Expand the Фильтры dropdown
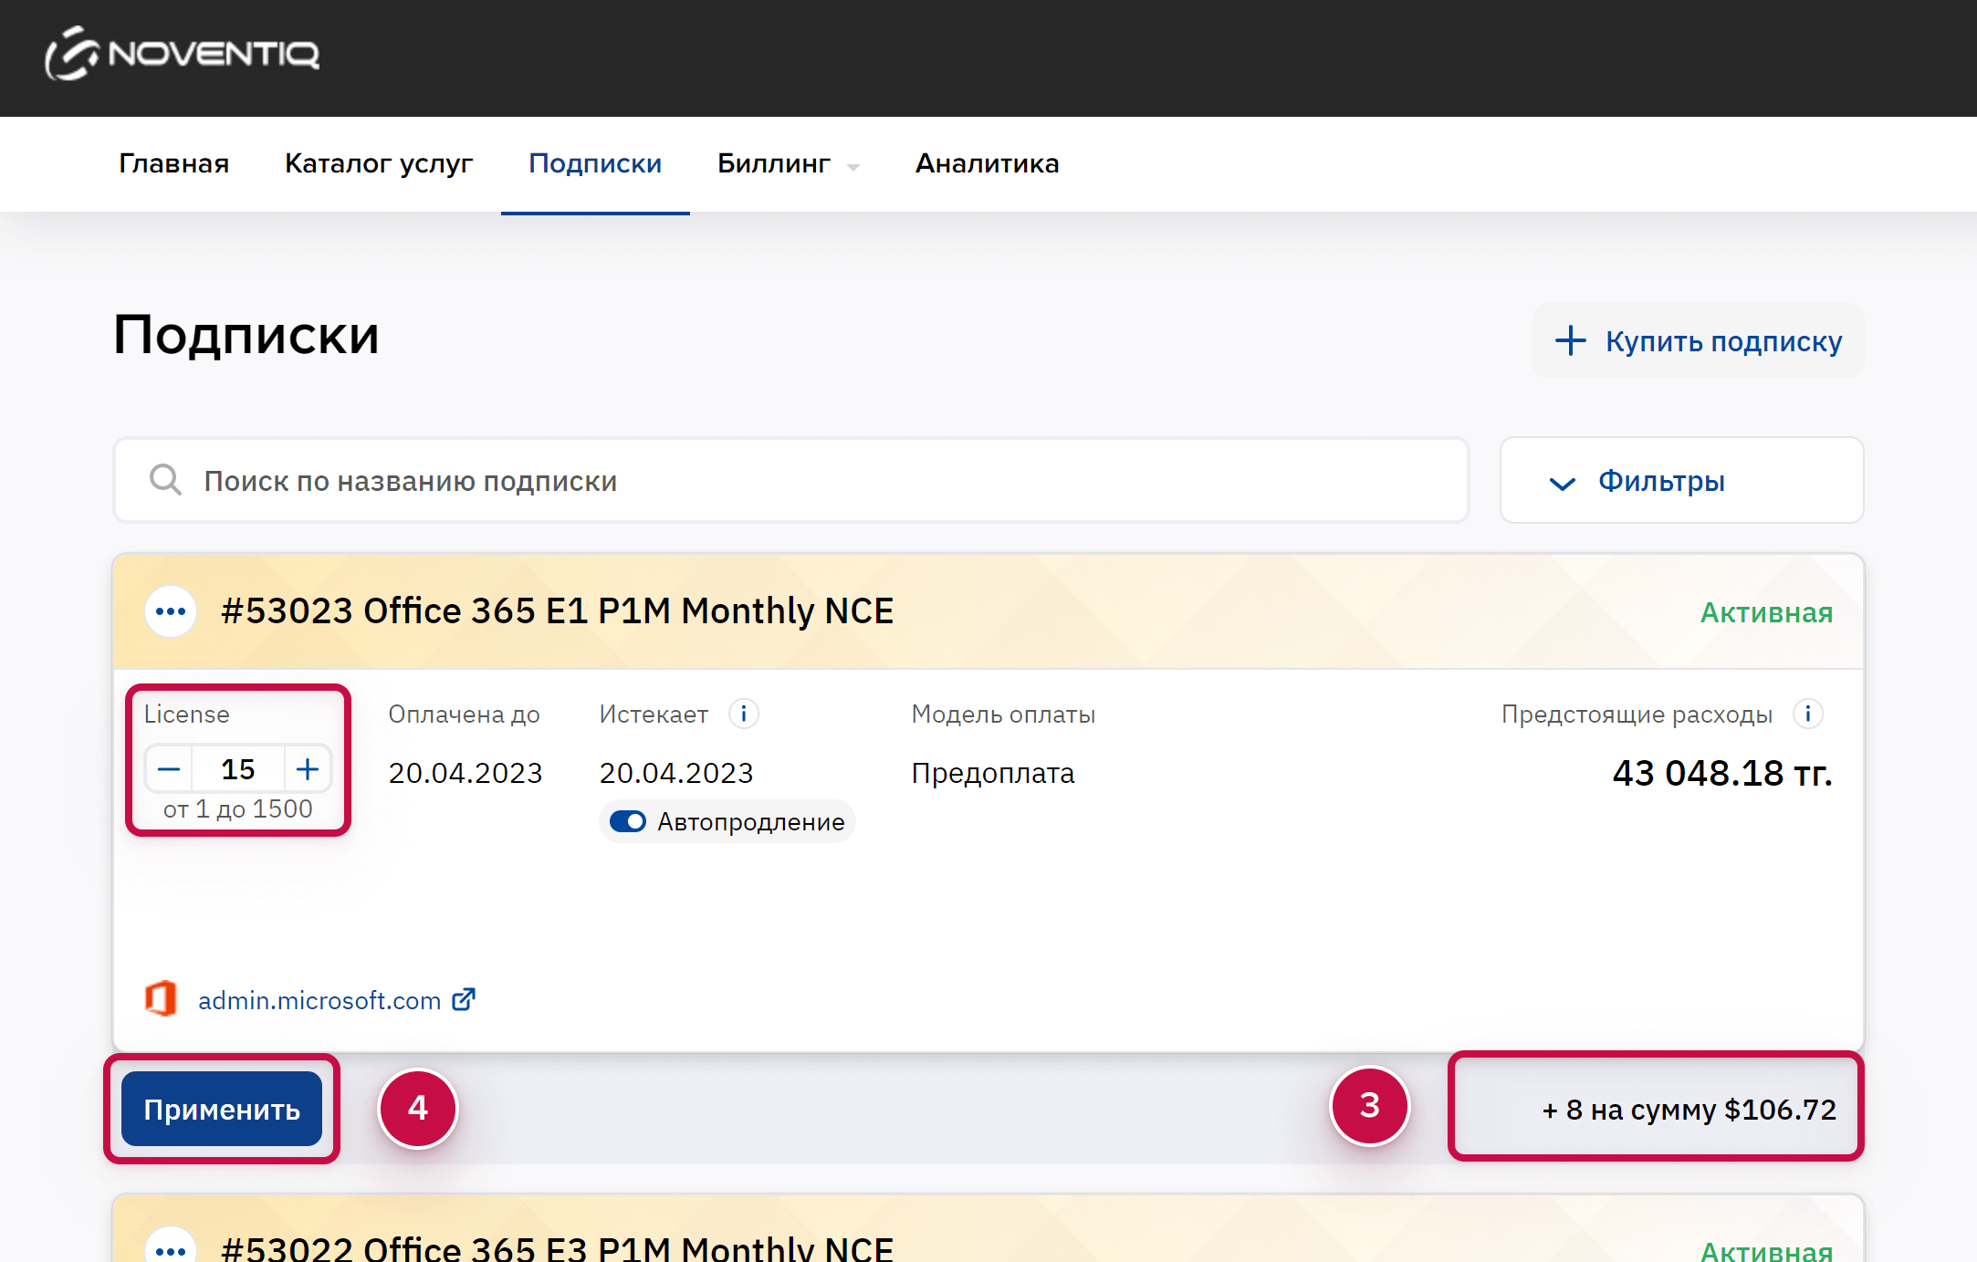Viewport: 1977px width, 1262px height. (1681, 481)
